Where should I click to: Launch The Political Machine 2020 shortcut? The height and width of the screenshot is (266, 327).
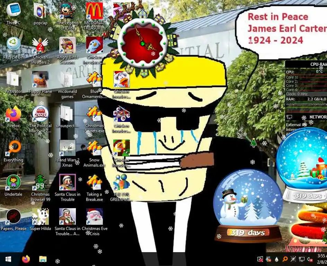pyautogui.click(x=40, y=119)
